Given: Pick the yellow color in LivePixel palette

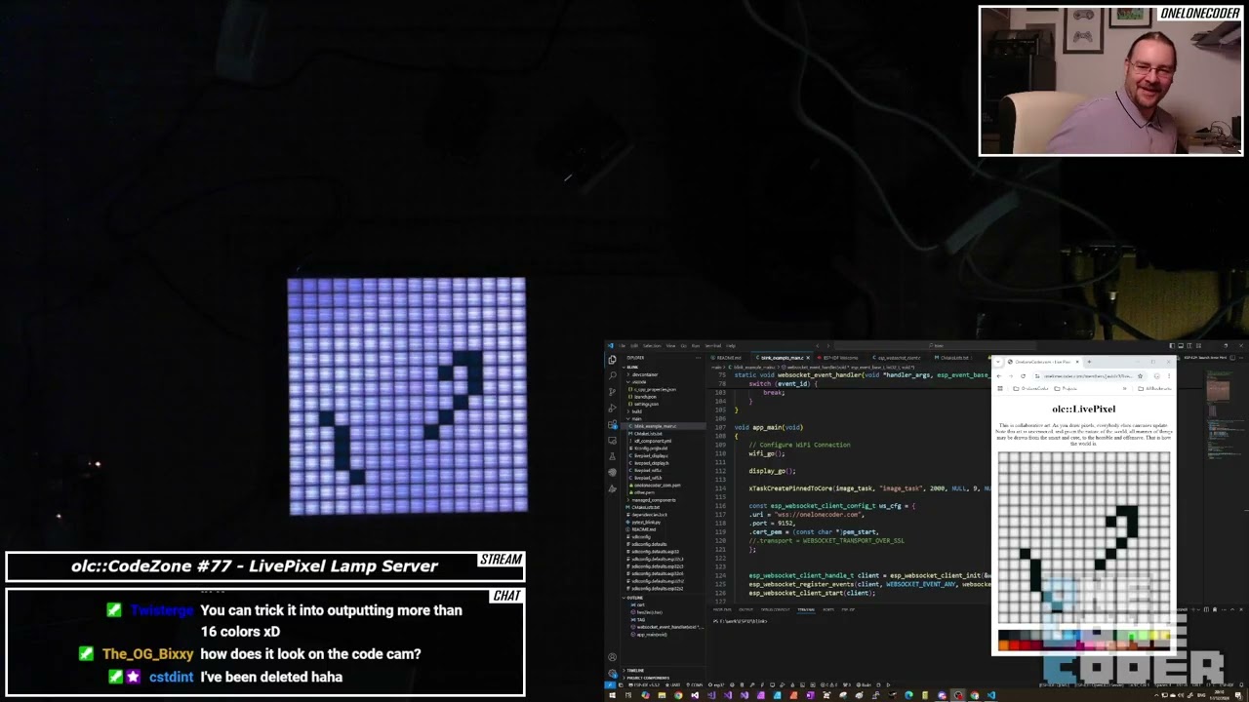Looking at the screenshot, I should coord(1154,635).
